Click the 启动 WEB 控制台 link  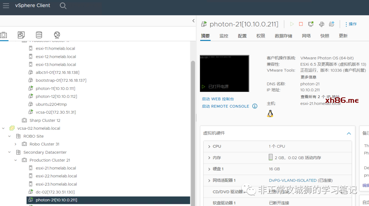pyautogui.click(x=218, y=99)
